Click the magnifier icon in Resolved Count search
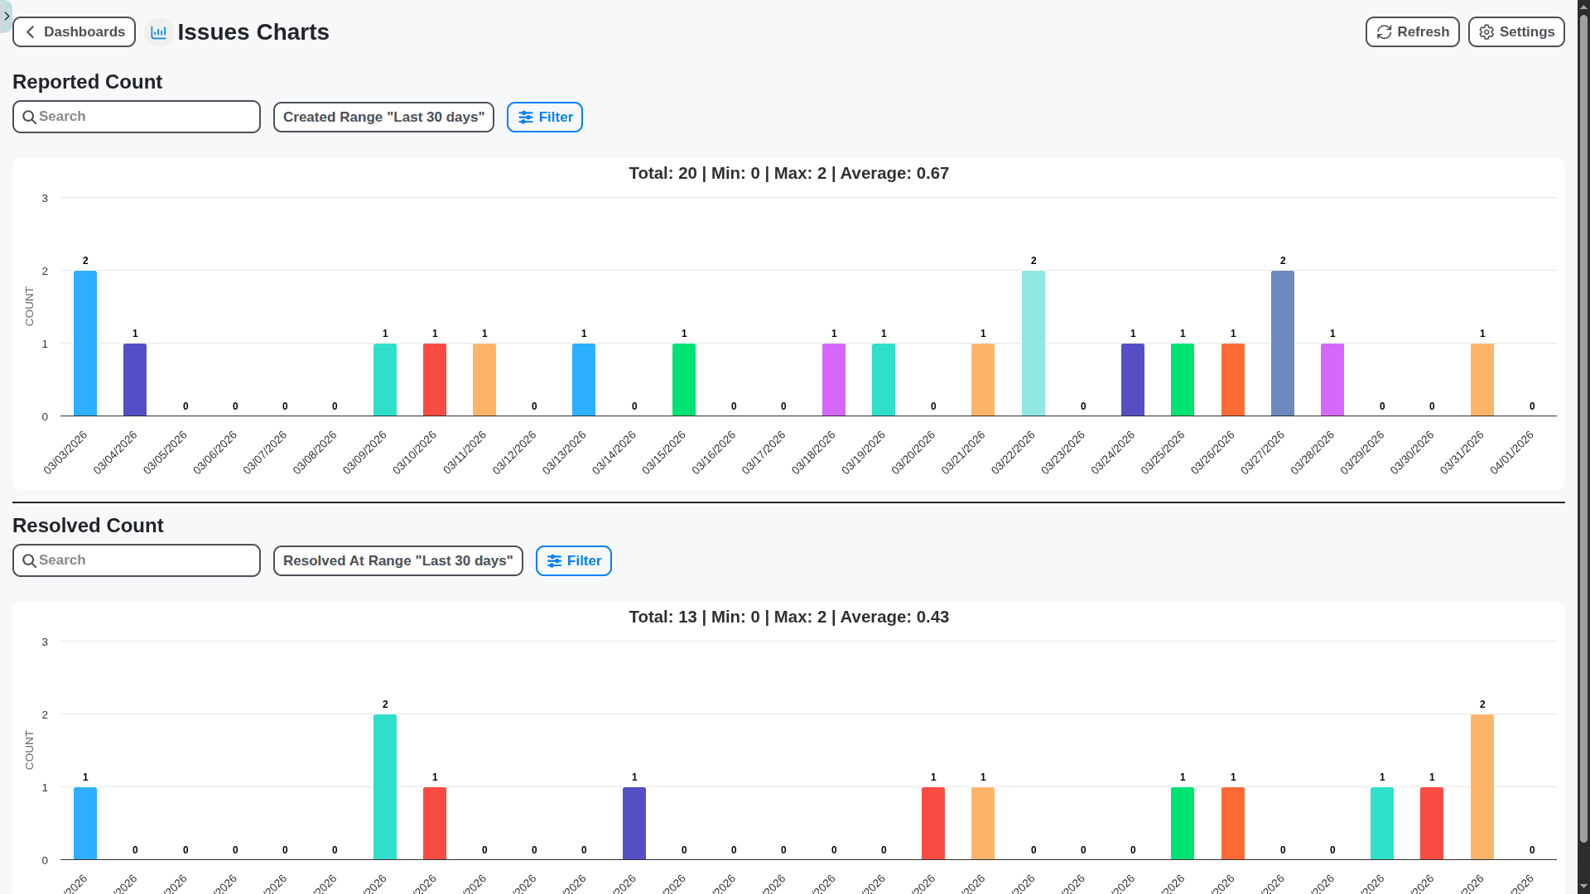This screenshot has width=1590, height=894. 30,560
